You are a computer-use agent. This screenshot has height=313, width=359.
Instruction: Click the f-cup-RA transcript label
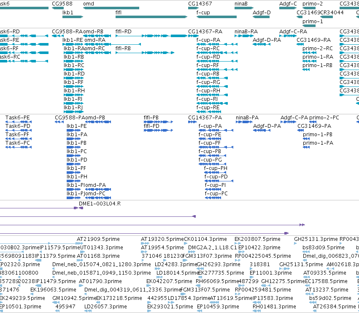click(208, 40)
